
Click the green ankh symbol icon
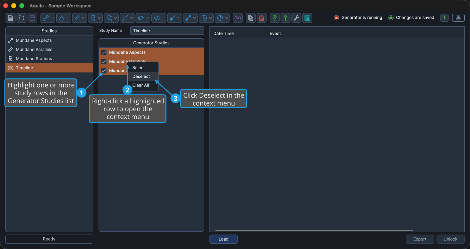[x=286, y=18]
